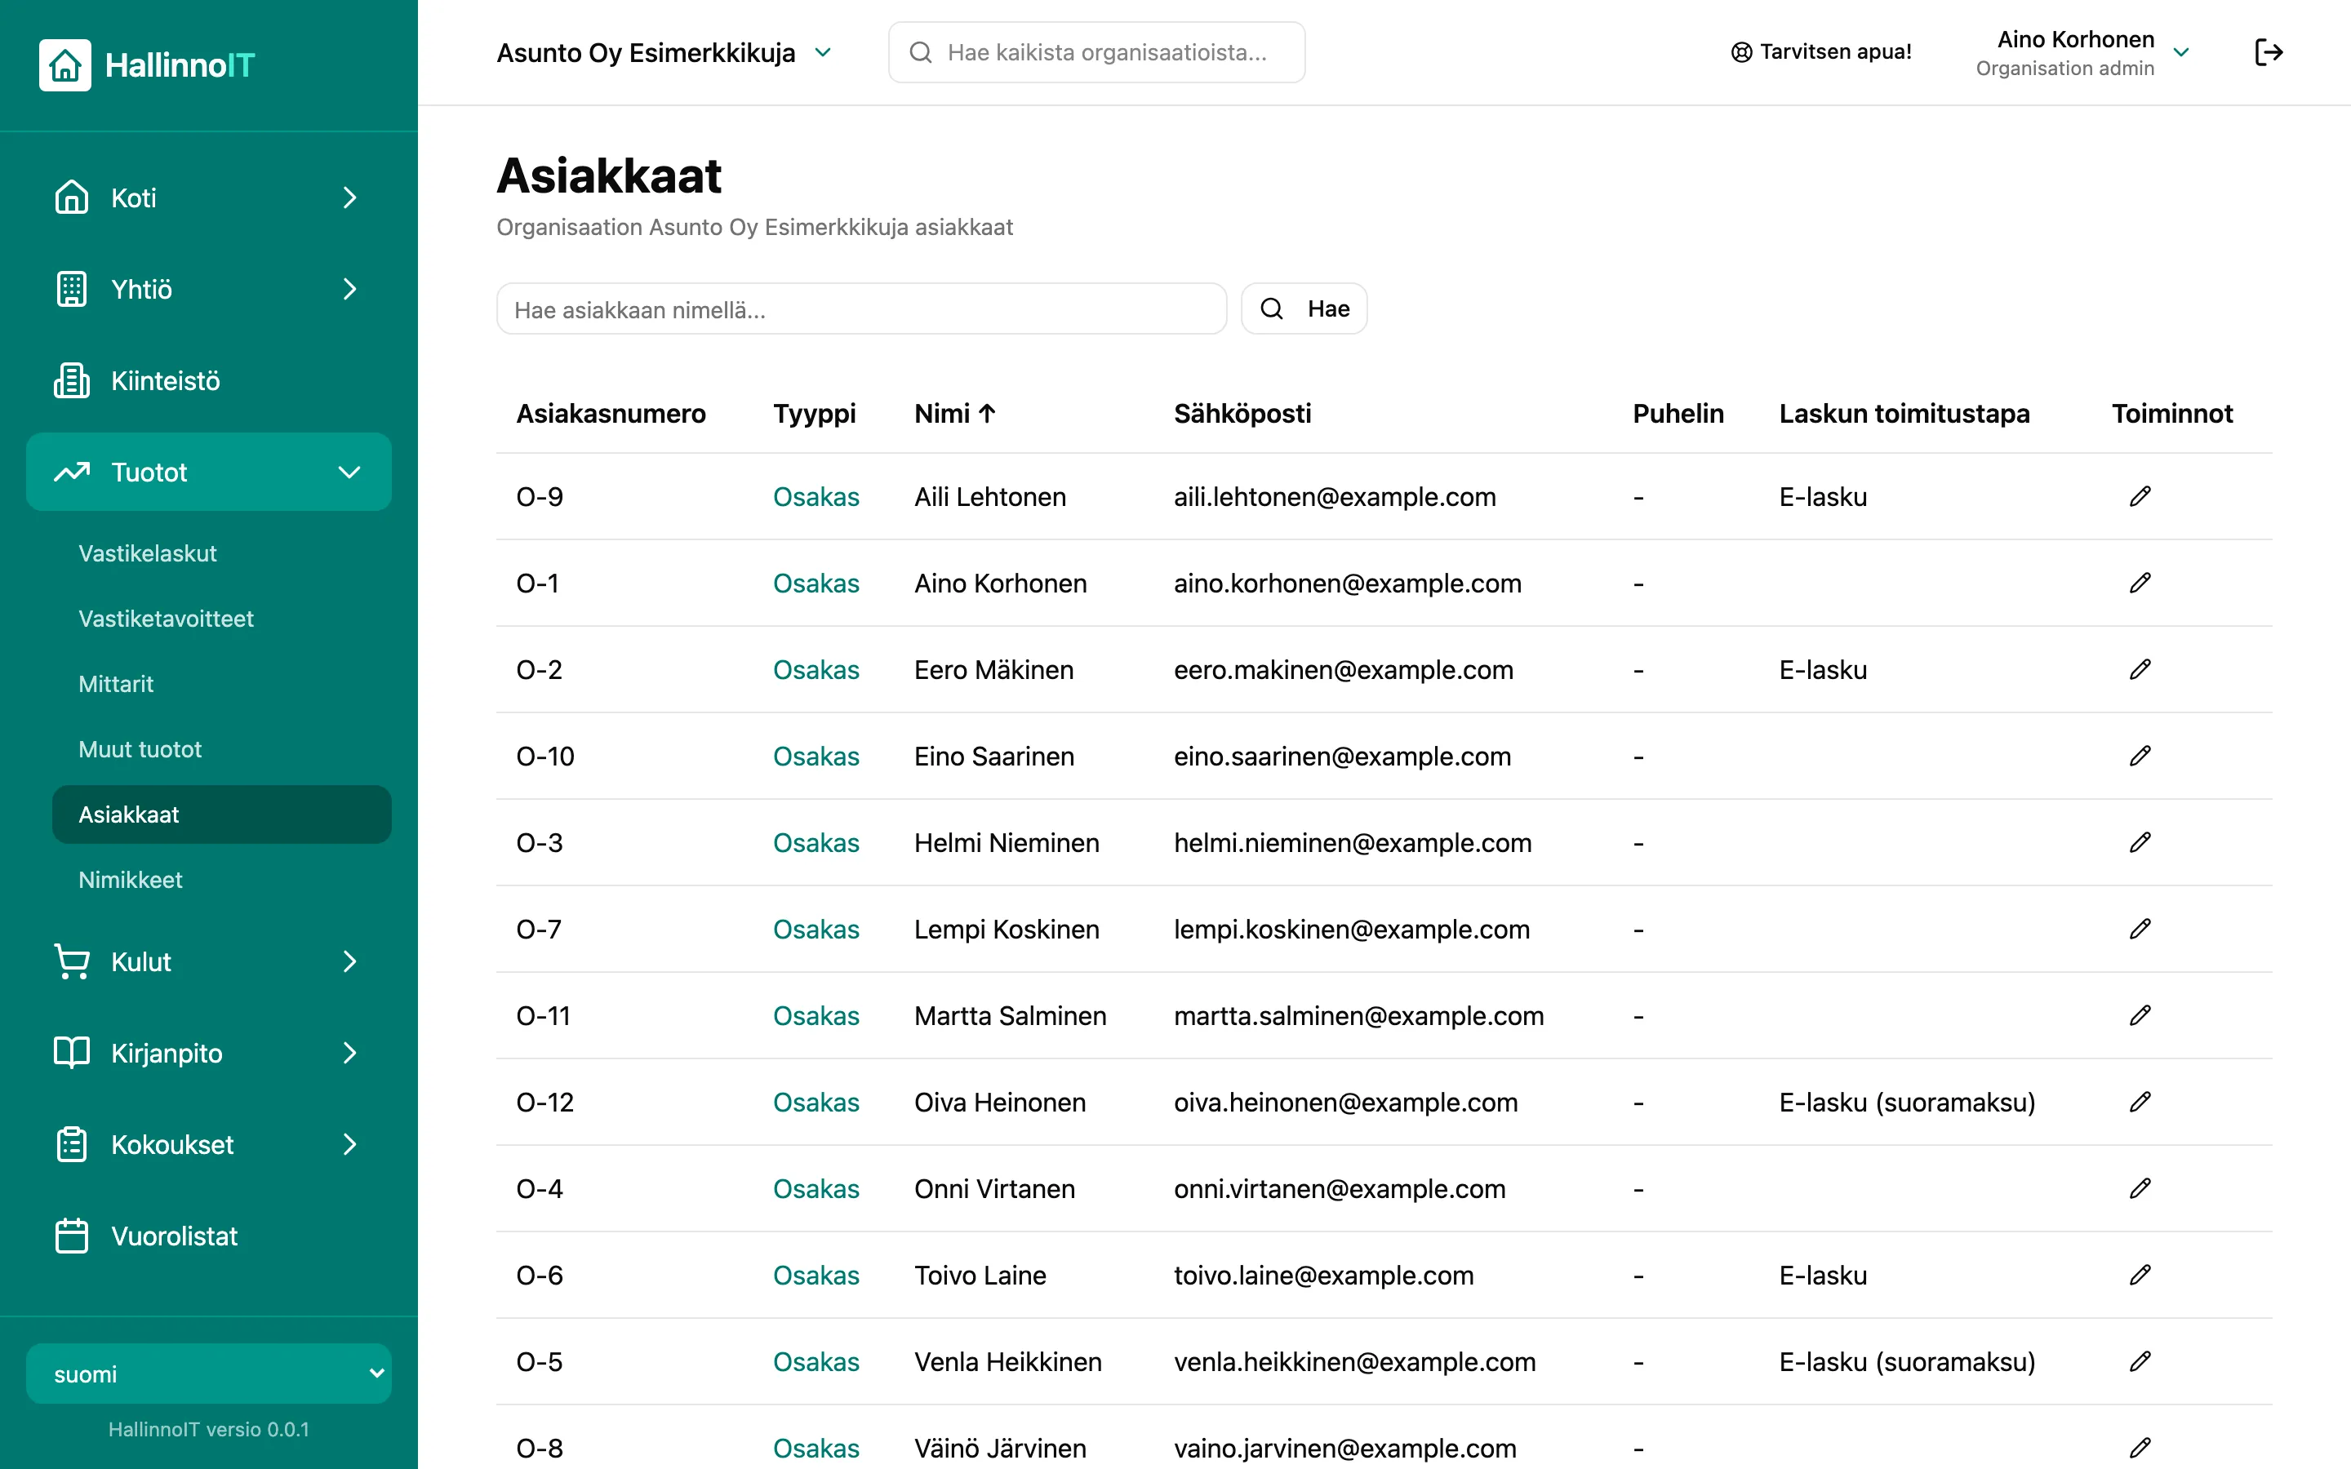Click the Osakas link for Oiva Heinonen
The image size is (2351, 1469).
(816, 1102)
